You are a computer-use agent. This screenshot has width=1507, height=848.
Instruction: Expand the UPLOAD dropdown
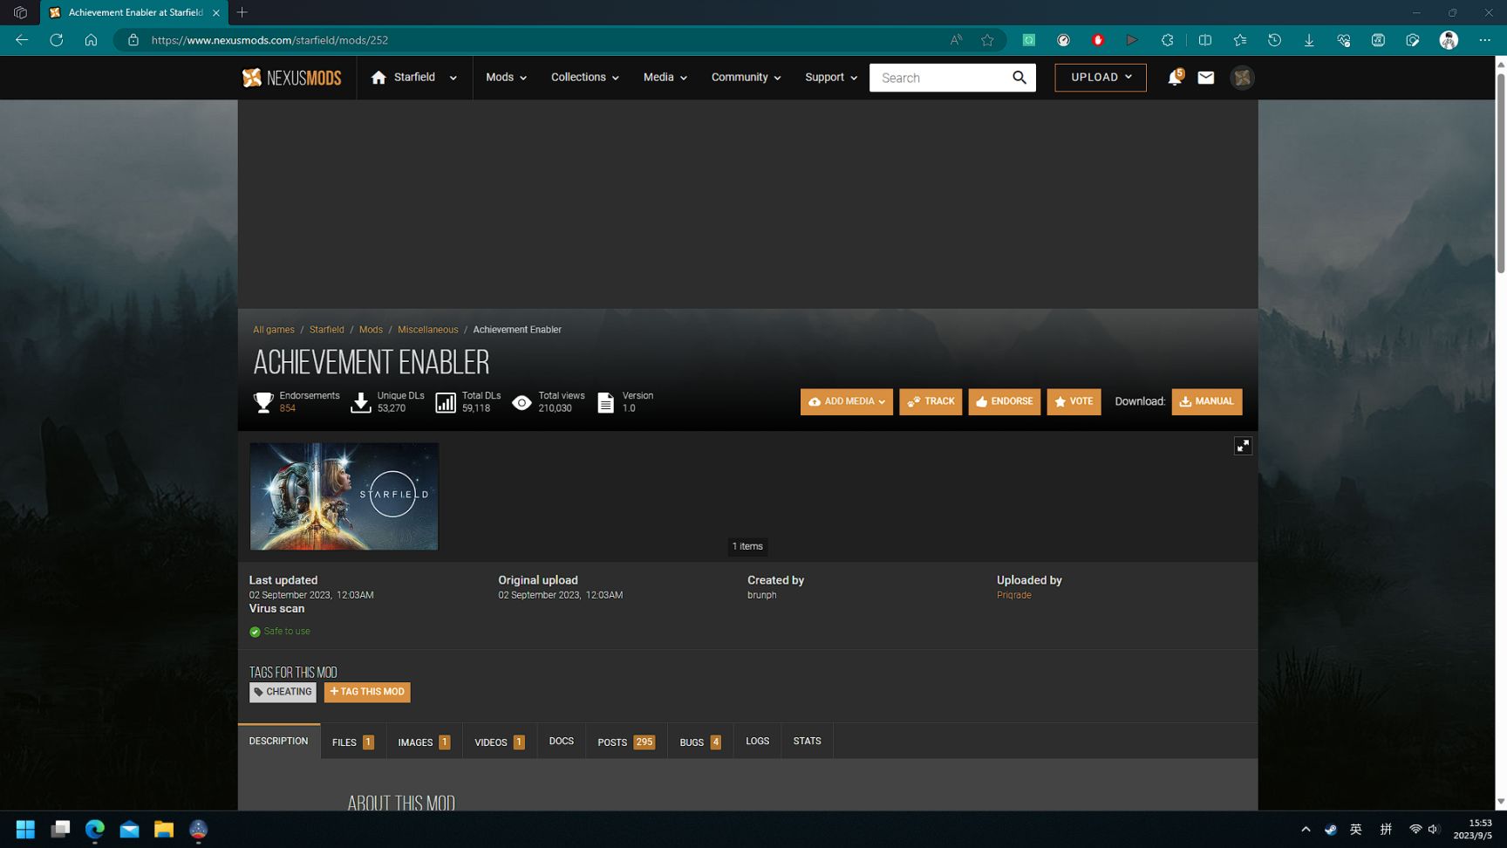tap(1101, 78)
